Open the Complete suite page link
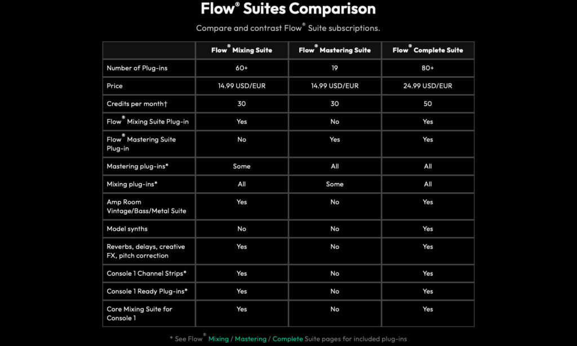Viewport: 577px width, 346px height. (x=287, y=339)
